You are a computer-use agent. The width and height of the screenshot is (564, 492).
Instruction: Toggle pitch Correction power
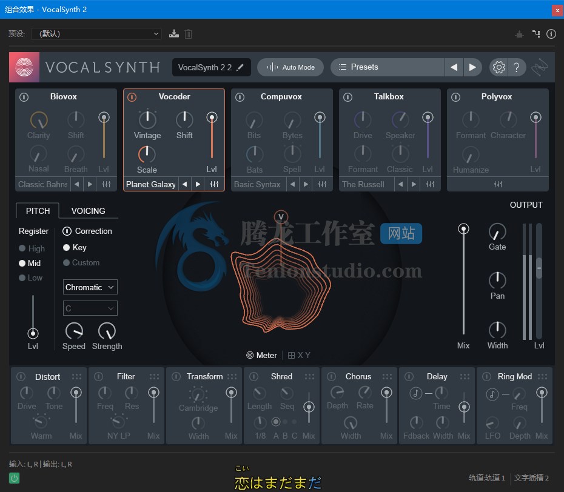click(x=67, y=231)
